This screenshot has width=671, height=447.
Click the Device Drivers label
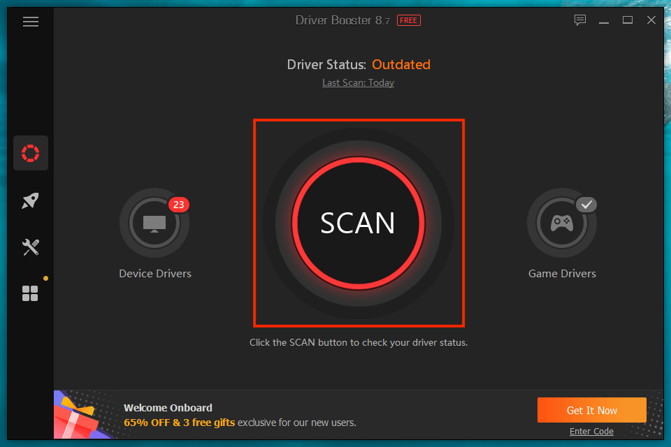pos(155,274)
